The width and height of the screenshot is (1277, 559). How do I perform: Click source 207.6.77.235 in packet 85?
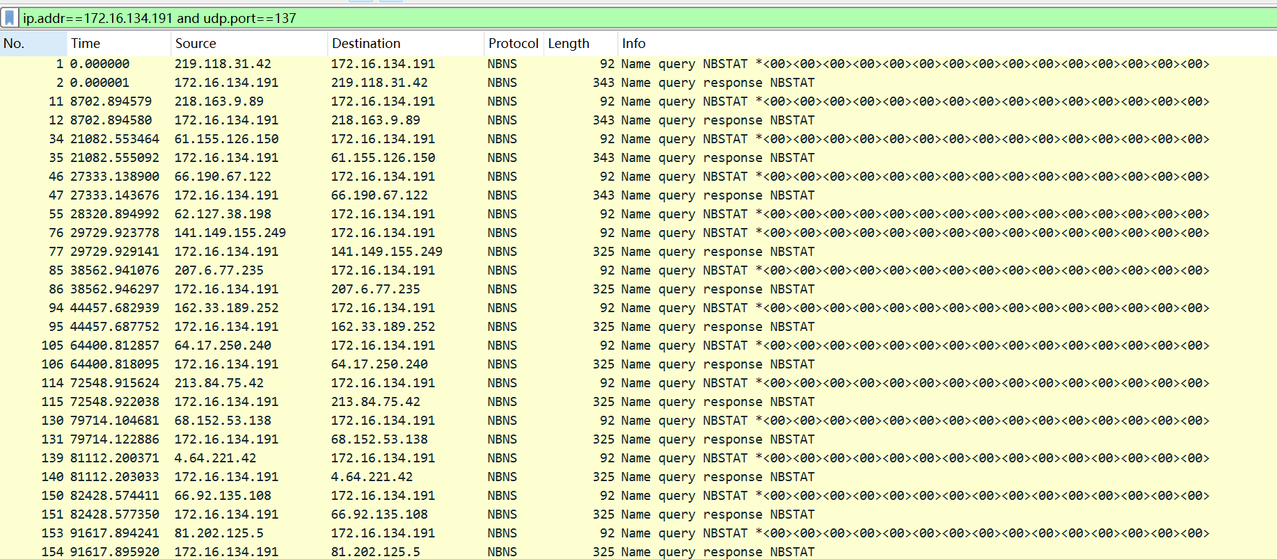(219, 270)
